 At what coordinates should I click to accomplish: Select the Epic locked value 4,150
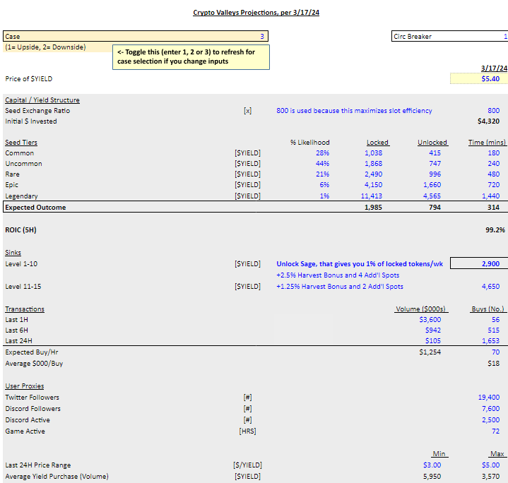[x=374, y=185]
